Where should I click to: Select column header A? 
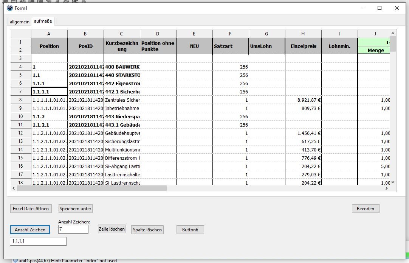[49, 34]
